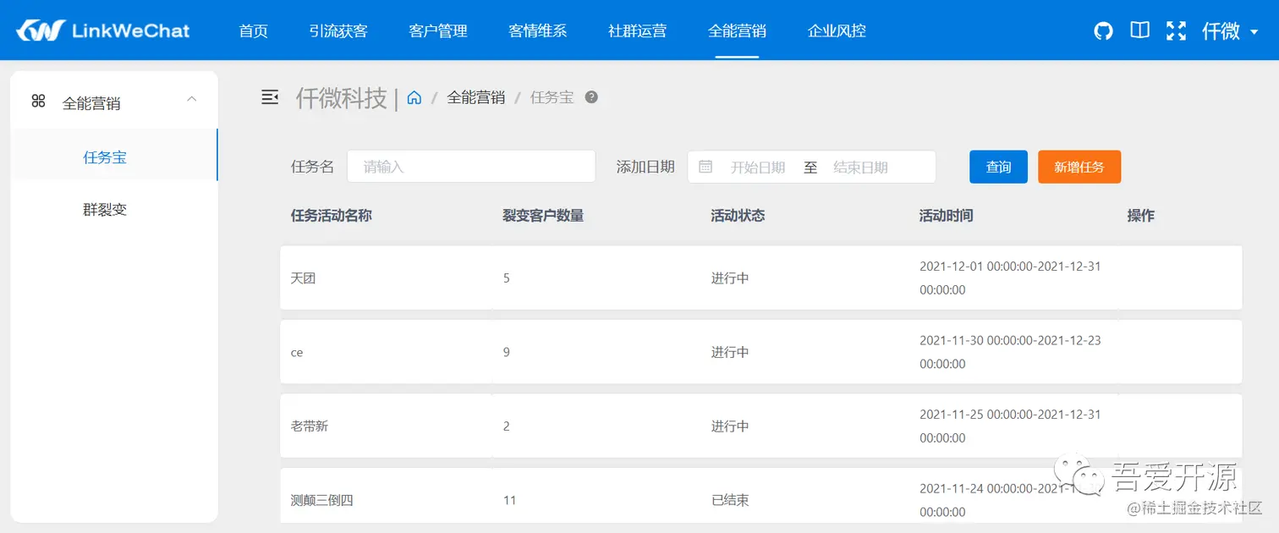1279x533 pixels.
Task: Open the documentation book icon
Action: pyautogui.click(x=1139, y=30)
